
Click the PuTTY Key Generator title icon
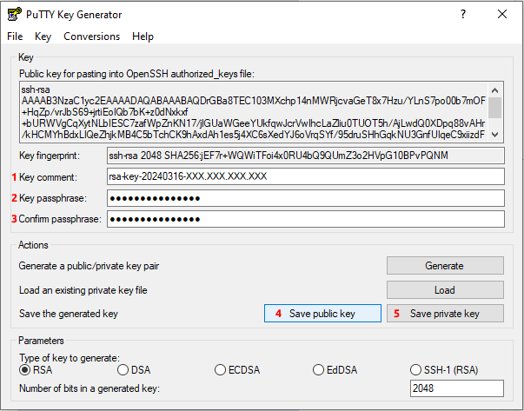pos(15,15)
